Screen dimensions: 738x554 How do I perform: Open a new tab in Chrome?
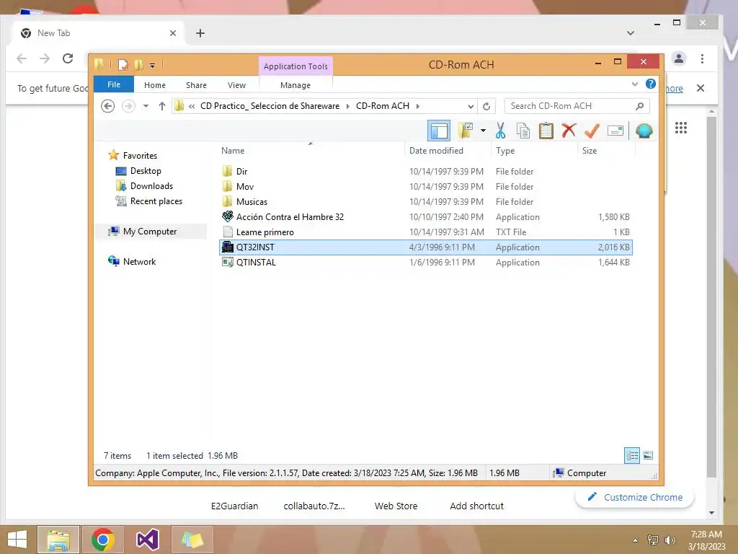pos(200,33)
